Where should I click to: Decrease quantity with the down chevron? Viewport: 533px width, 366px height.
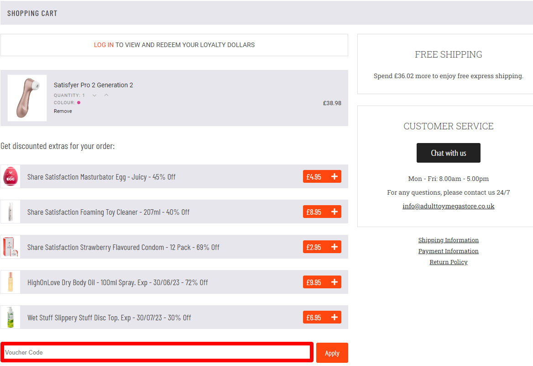[94, 95]
